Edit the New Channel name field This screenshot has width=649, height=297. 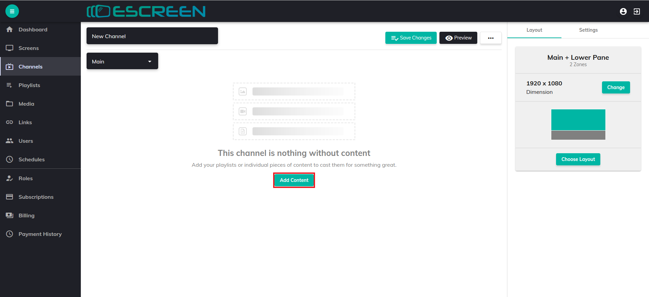[x=152, y=36]
